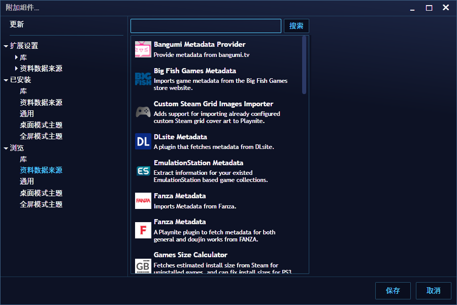
Task: Open the 更新 section in sidebar
Action: [x=17, y=24]
